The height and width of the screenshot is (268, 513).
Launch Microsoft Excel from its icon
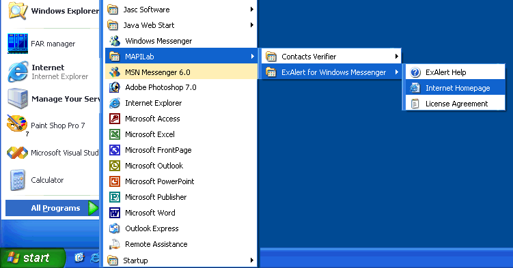[115, 134]
